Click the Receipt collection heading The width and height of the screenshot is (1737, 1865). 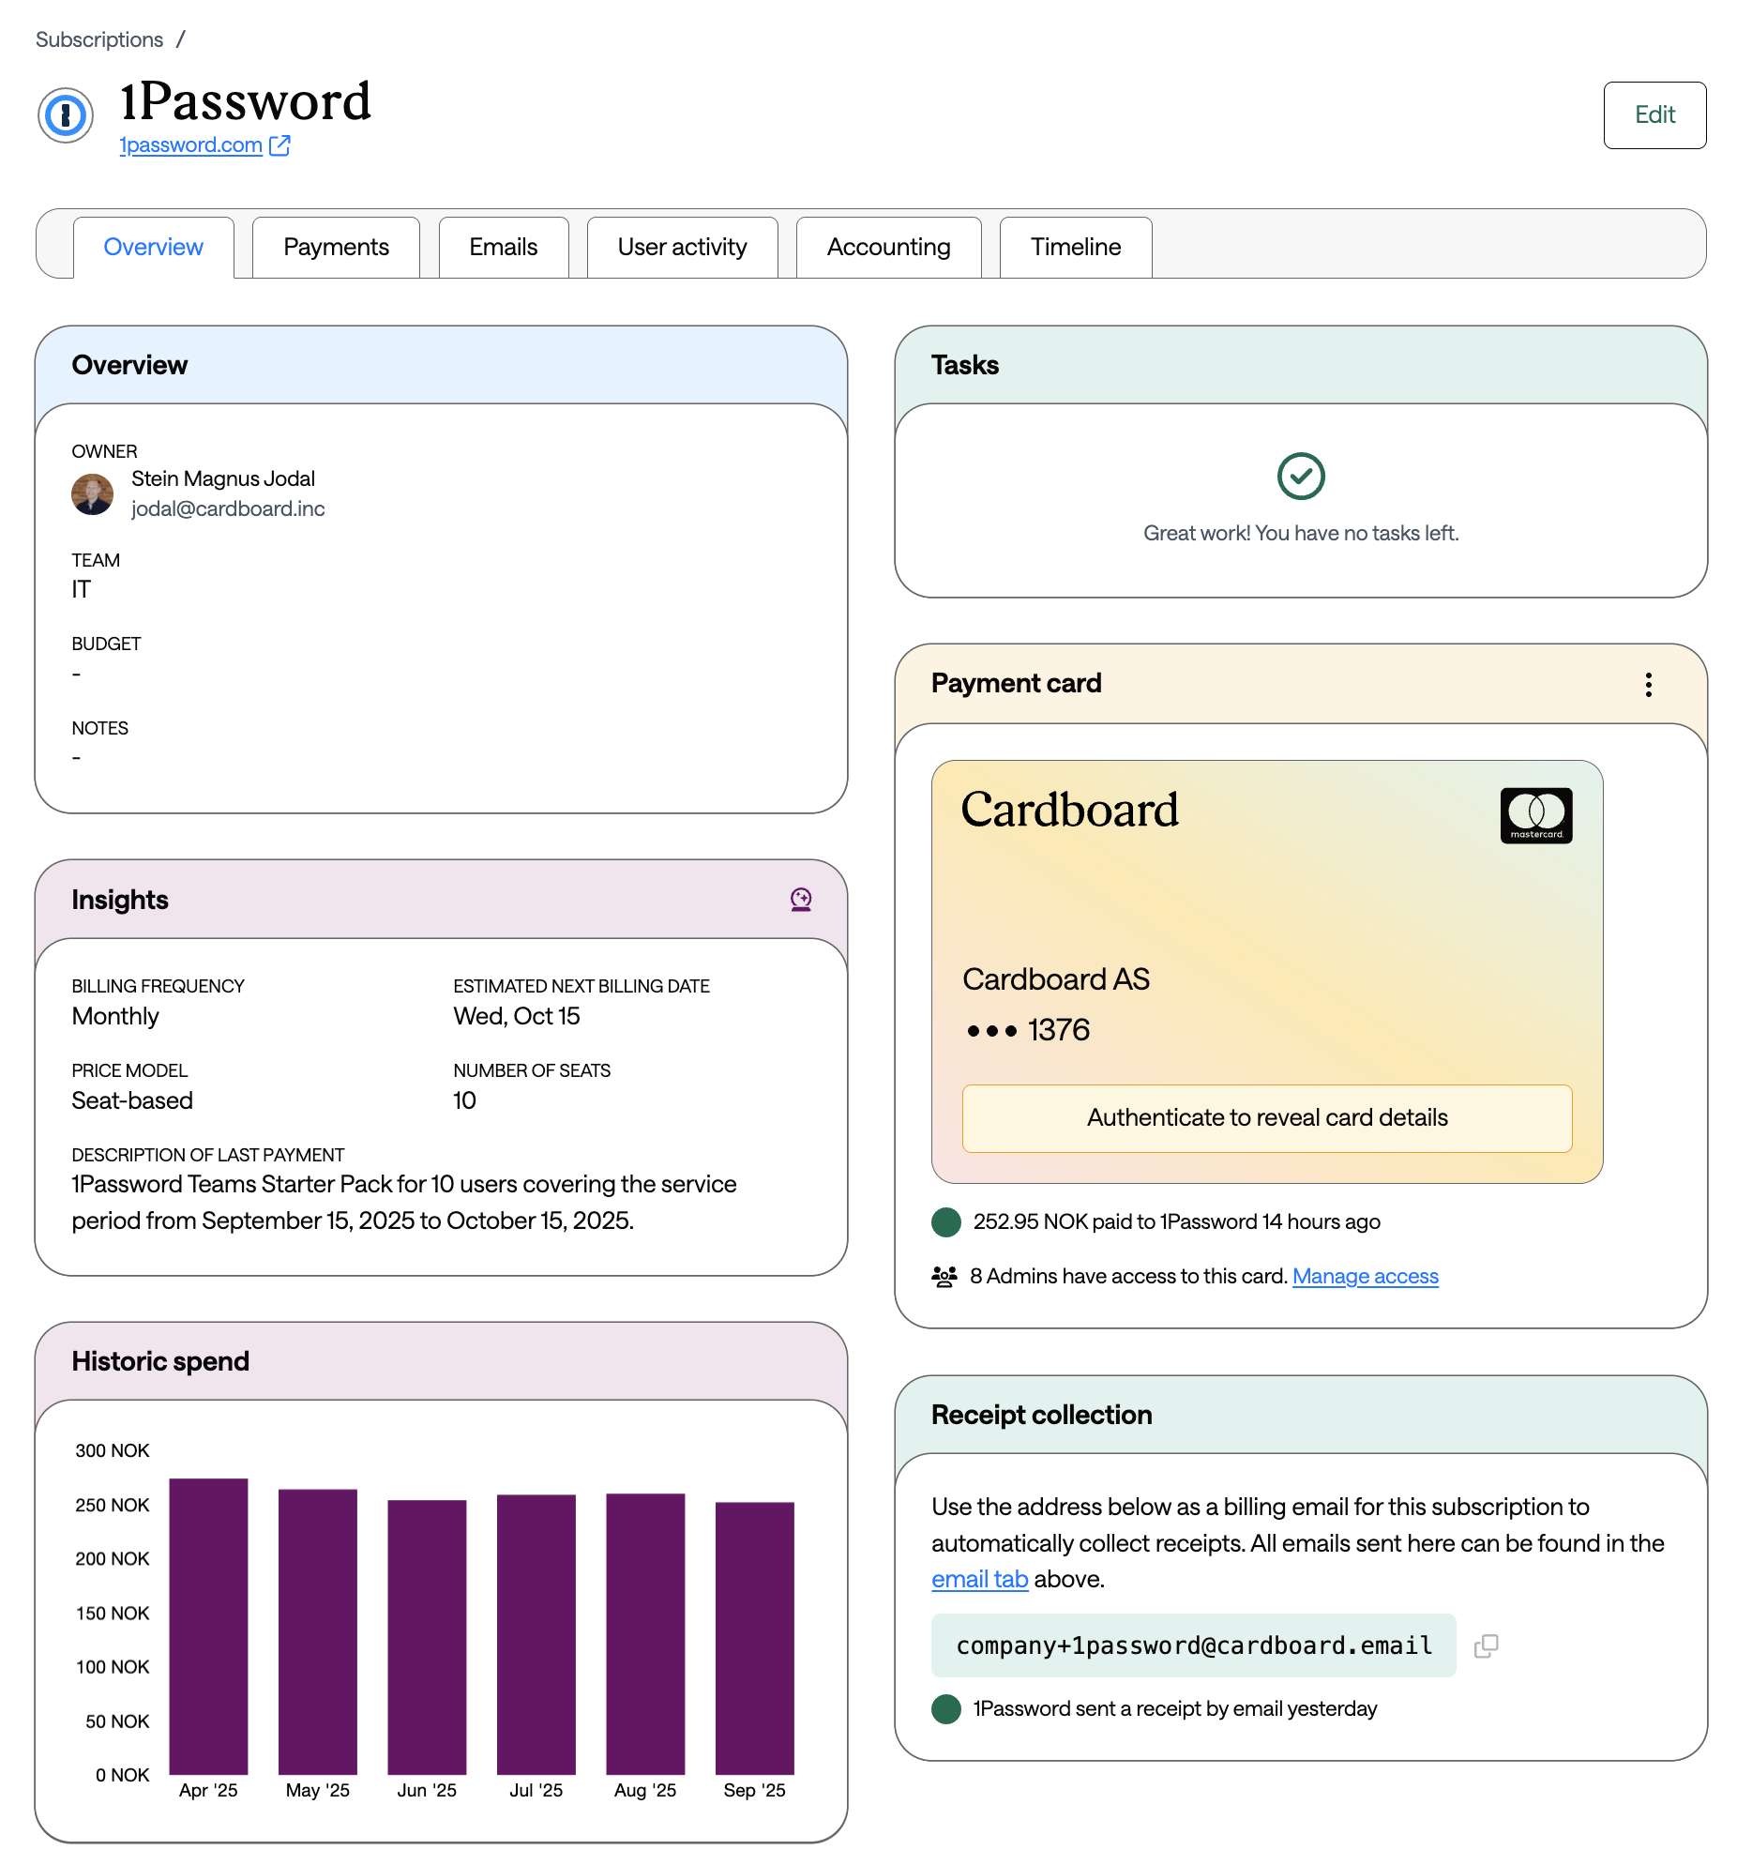click(x=1041, y=1416)
